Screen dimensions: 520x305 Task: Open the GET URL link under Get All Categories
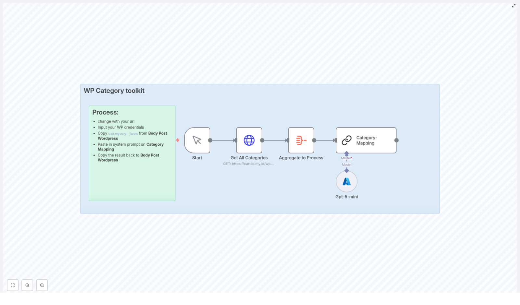249,164
